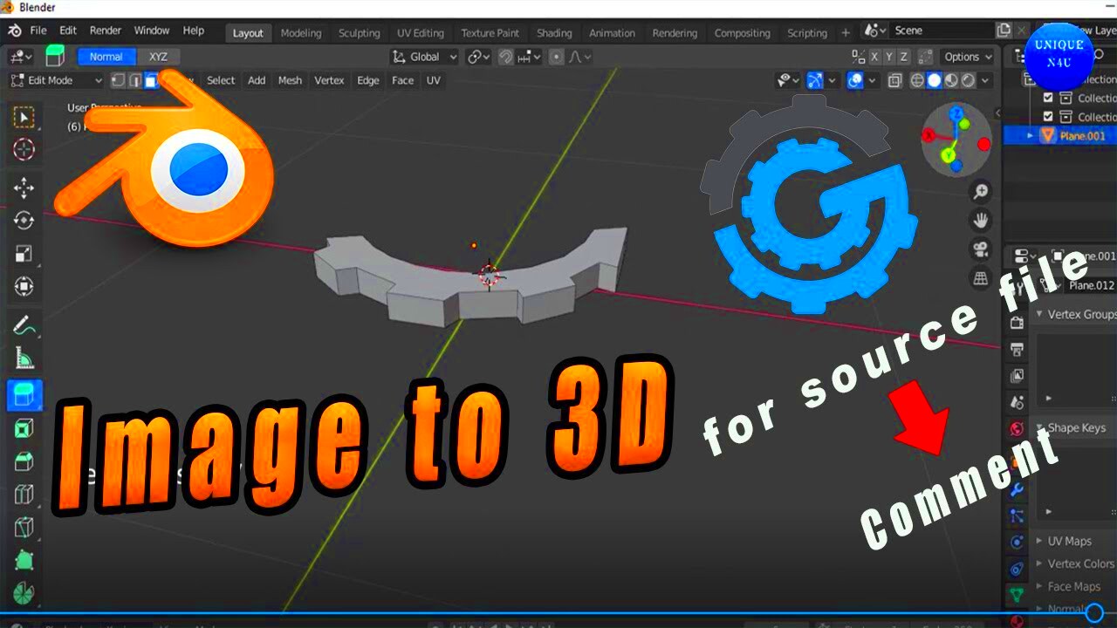
Task: Select the Knife tool
Action: point(24,528)
